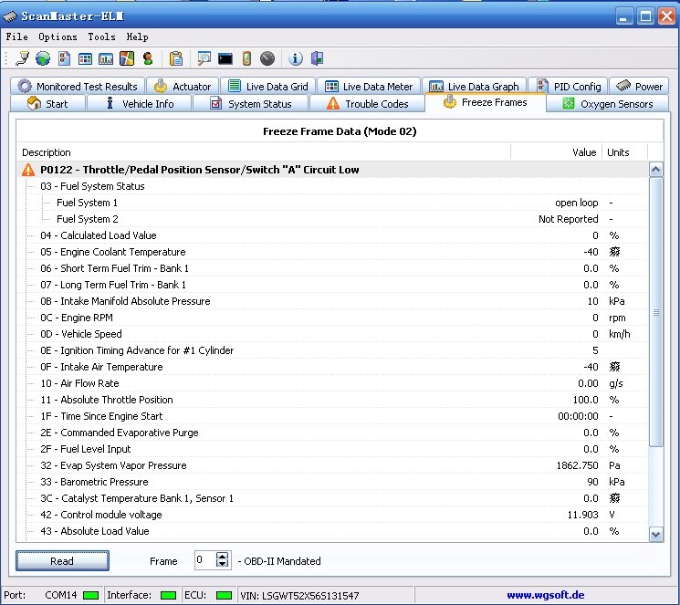This screenshot has width=680, height=605.
Task: Click inside the Frame number field
Action: (x=204, y=560)
